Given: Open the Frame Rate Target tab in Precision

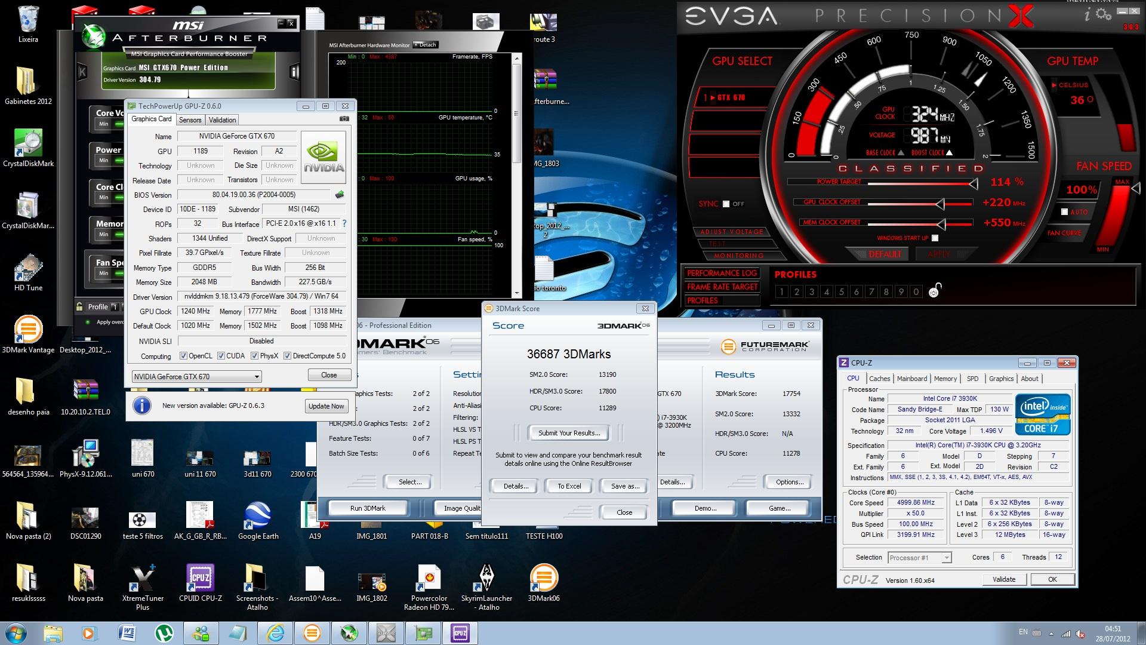Looking at the screenshot, I should (722, 287).
